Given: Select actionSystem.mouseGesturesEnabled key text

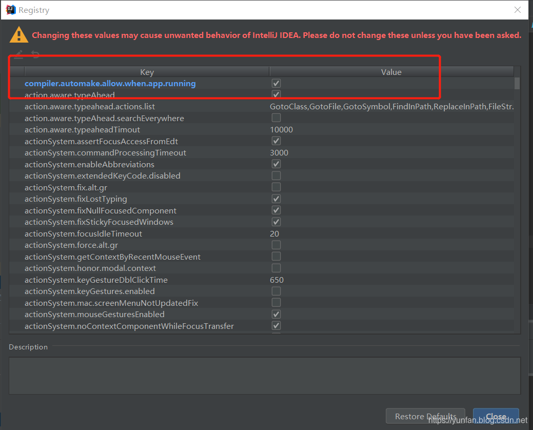Looking at the screenshot, I should click(94, 315).
